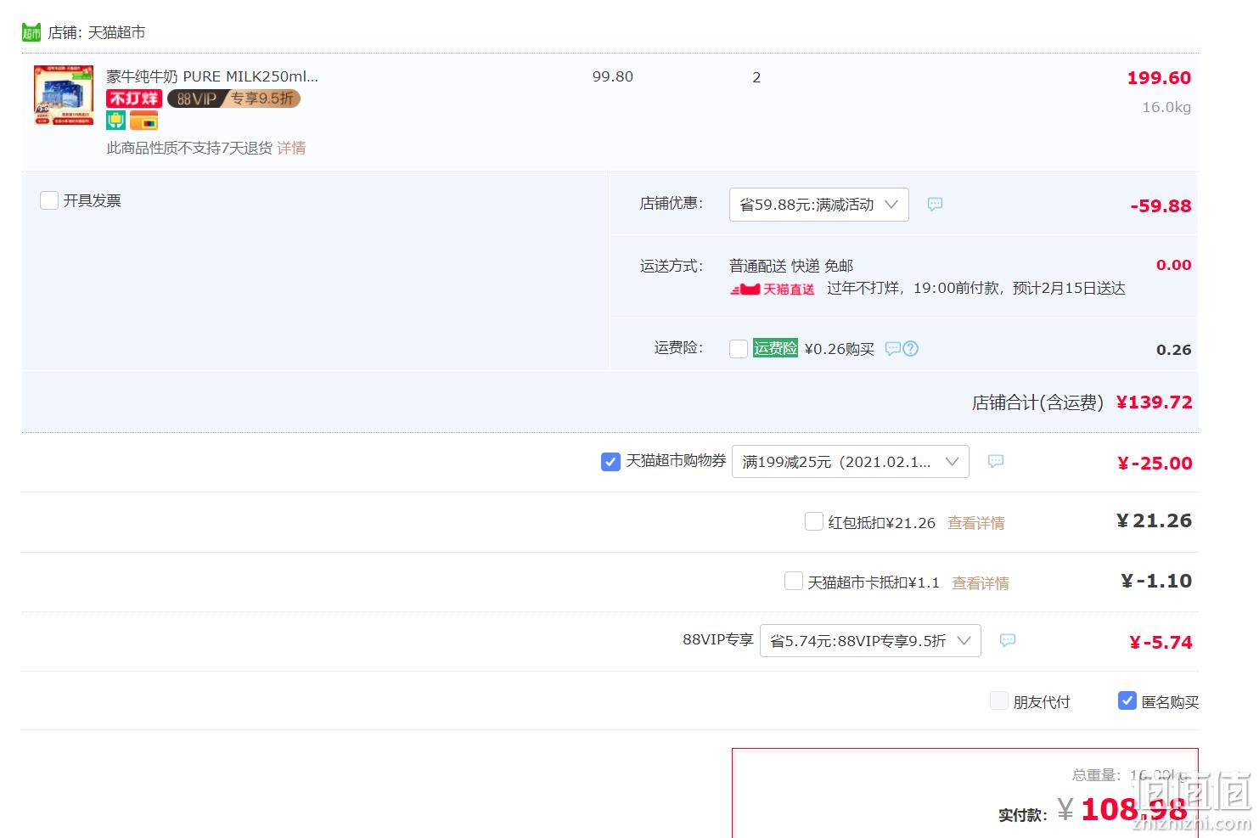Click the question mark help icon for 运费险
Screen dimensions: 1259x838
[911, 349]
